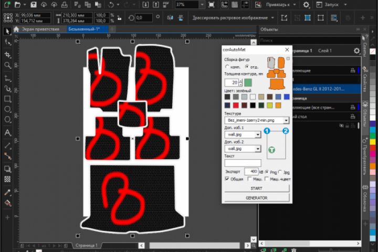
Task: Open the 'Страница 1' page tab
Action: [87, 245]
